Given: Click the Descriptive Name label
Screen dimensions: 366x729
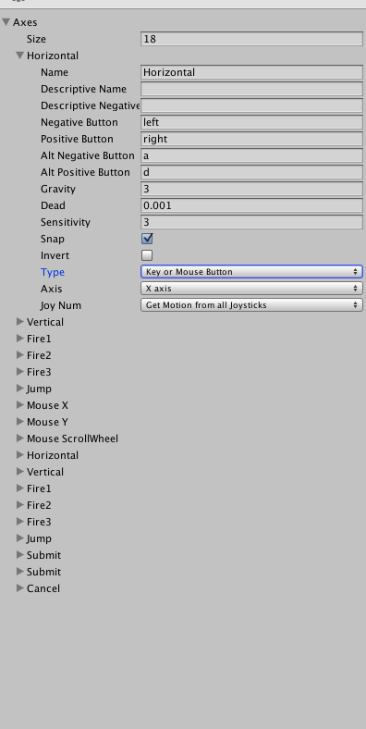Looking at the screenshot, I should pyautogui.click(x=83, y=89).
